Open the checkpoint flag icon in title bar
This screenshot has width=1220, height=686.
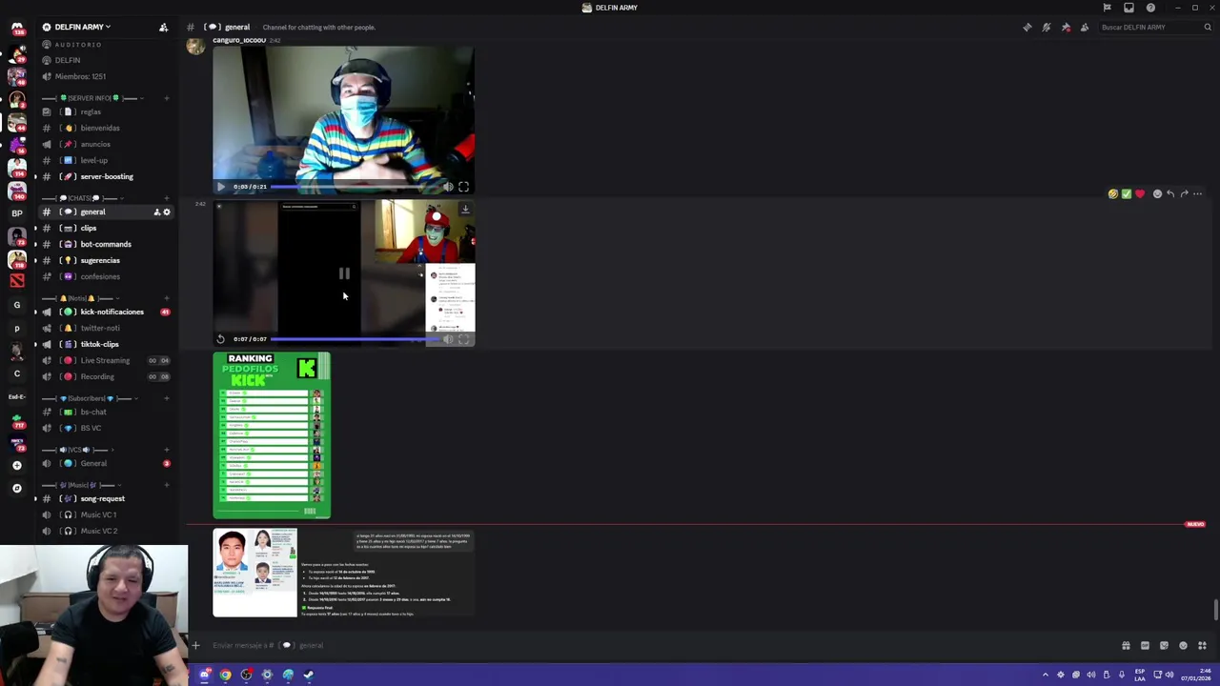[x=1107, y=8]
